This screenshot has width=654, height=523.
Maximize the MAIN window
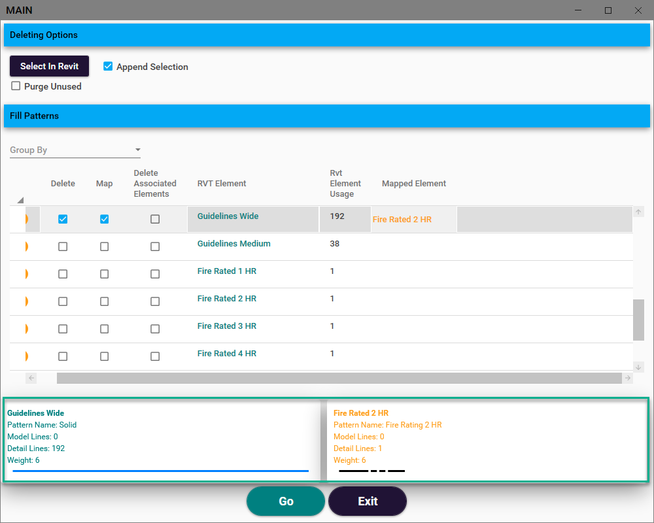pyautogui.click(x=608, y=10)
